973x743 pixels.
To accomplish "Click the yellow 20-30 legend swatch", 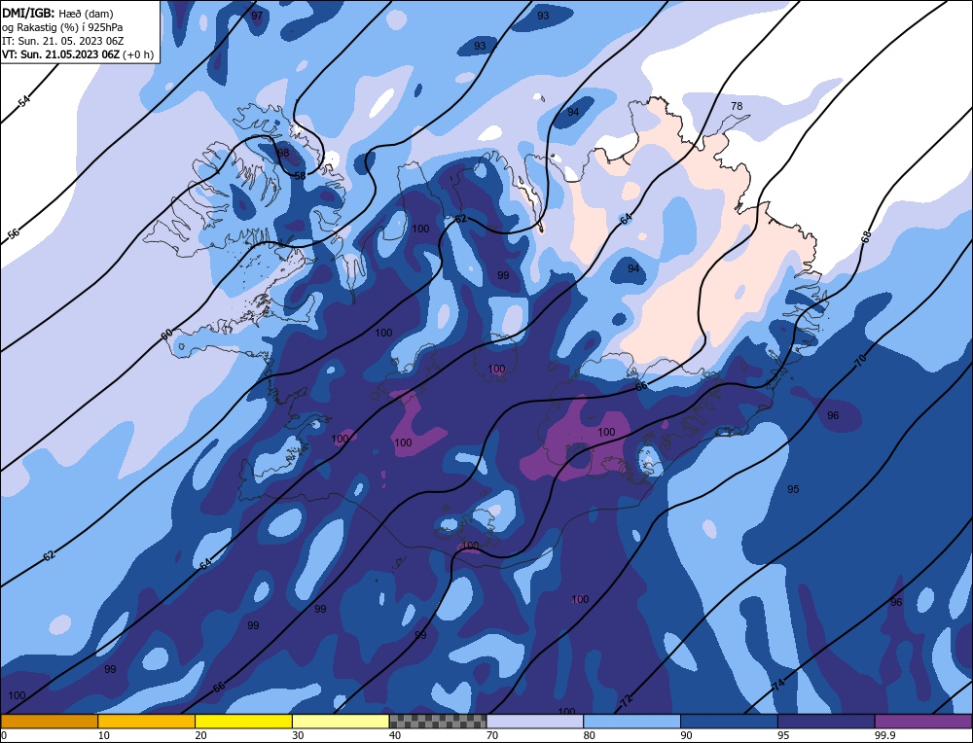I will point(243,722).
